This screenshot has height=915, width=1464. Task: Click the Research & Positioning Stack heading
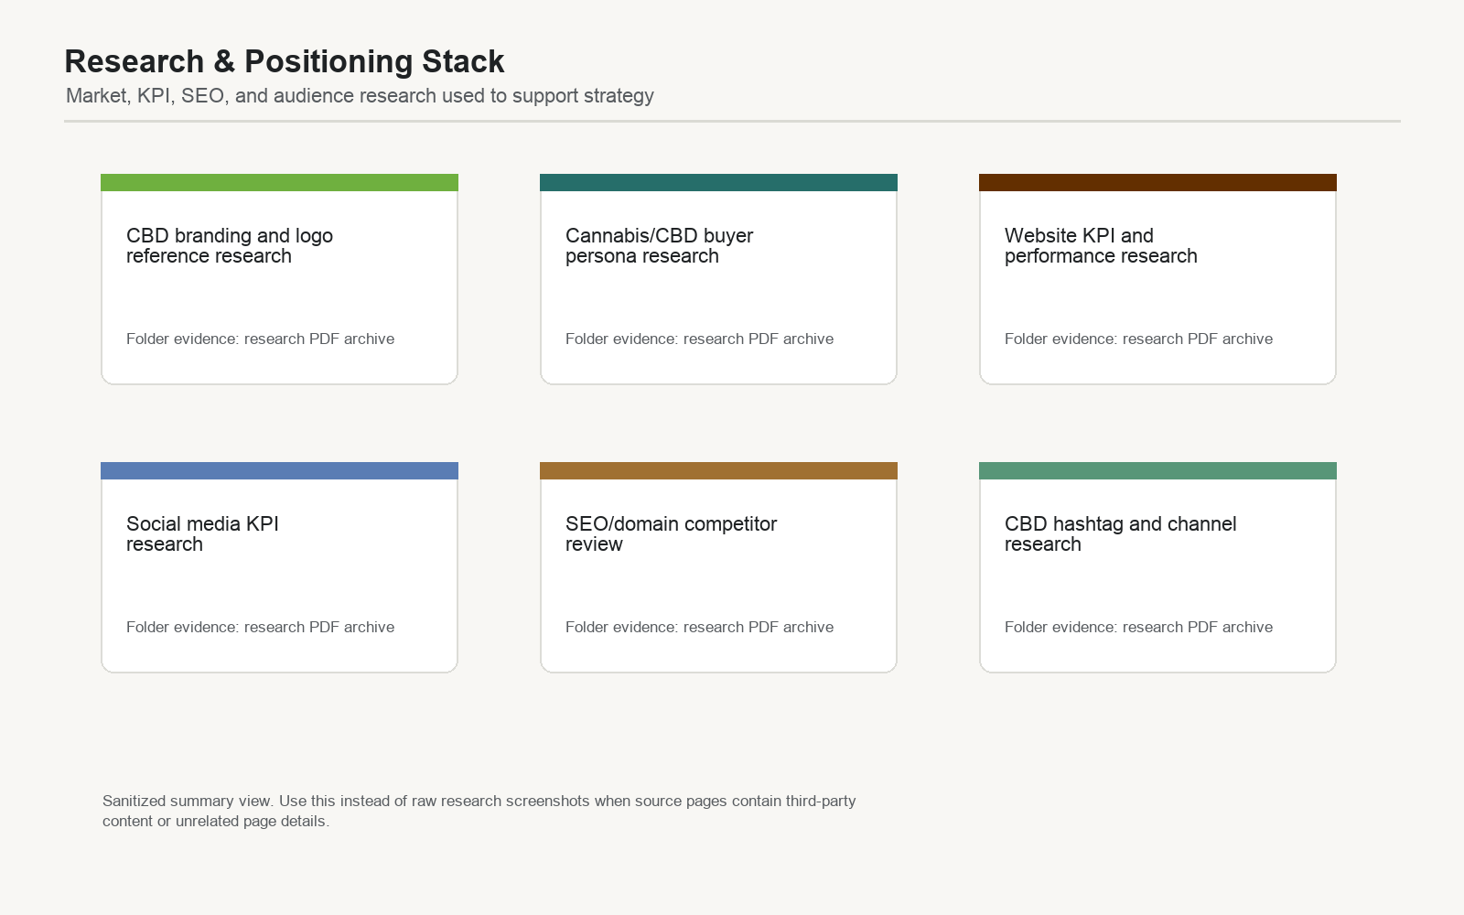(285, 61)
